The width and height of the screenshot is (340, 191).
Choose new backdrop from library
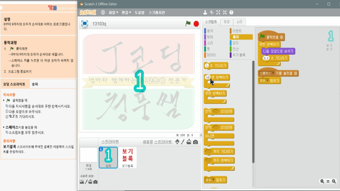(82, 182)
